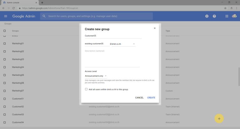Viewport: 240px width, 129px height.
Task: Tick the Customer02 row checkbox
Action: [x=5, y=107]
